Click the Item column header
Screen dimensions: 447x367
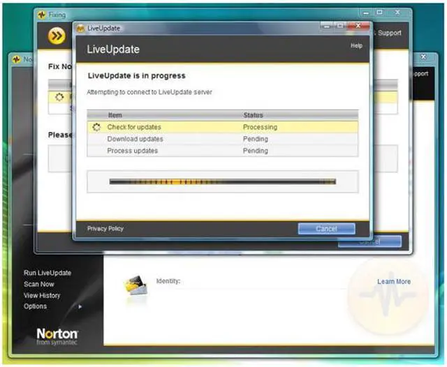point(115,115)
